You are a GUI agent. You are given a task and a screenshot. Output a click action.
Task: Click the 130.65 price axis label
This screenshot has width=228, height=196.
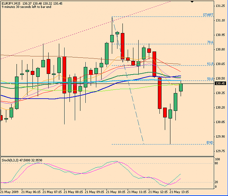click(x=220, y=64)
